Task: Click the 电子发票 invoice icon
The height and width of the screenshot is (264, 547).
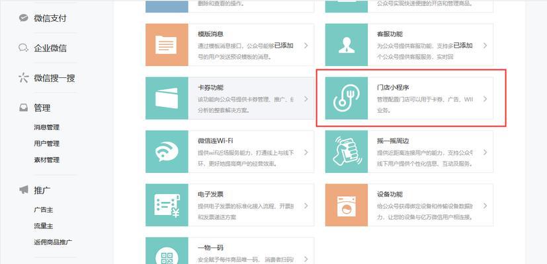Action: point(167,205)
